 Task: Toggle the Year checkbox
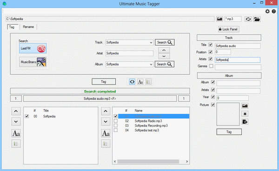[x=213, y=97]
